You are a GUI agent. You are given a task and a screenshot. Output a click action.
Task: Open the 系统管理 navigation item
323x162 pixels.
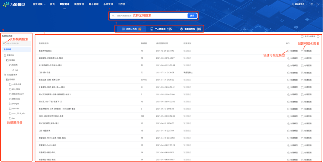coord(108,4)
